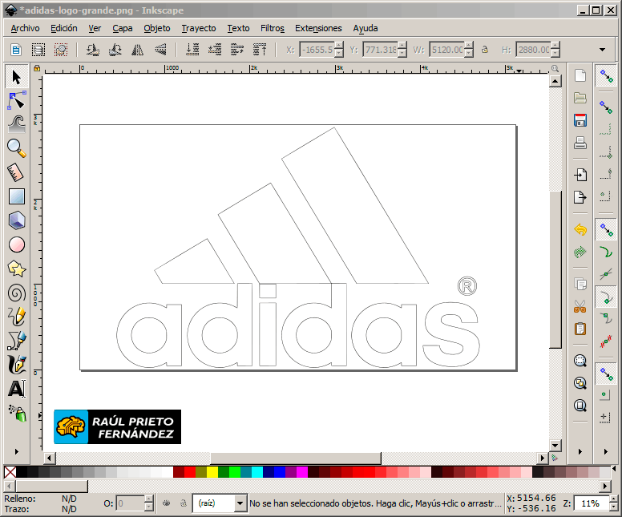Open the Trayecto menu
This screenshot has width=622, height=517.
click(198, 28)
